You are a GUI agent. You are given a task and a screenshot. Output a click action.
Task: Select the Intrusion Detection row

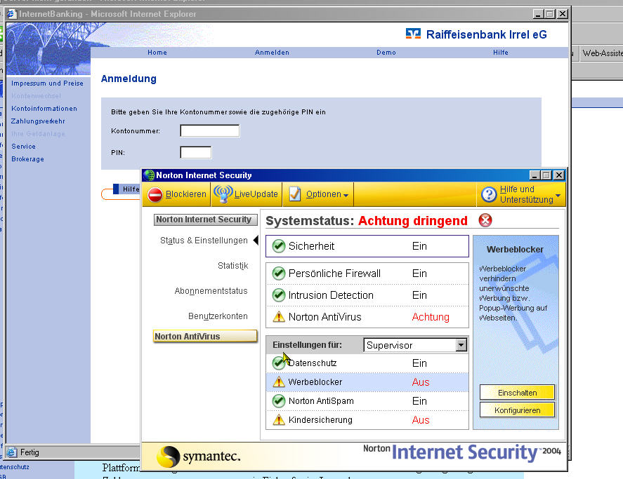pos(367,295)
